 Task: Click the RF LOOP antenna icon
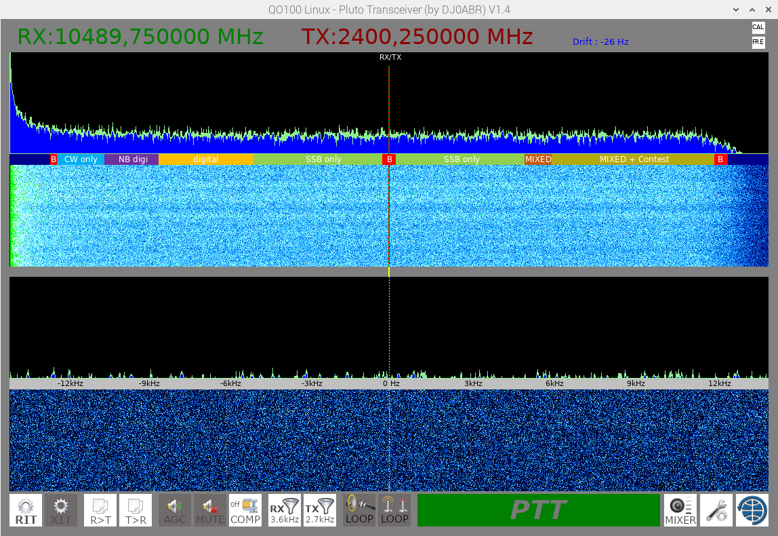pyautogui.click(x=394, y=510)
